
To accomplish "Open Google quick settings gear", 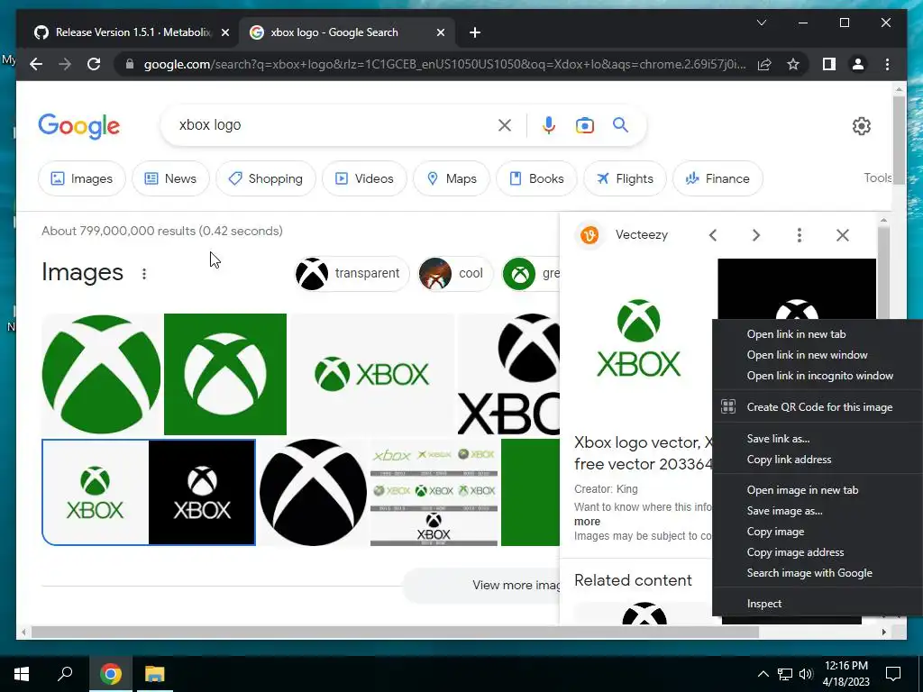I will pyautogui.click(x=861, y=126).
